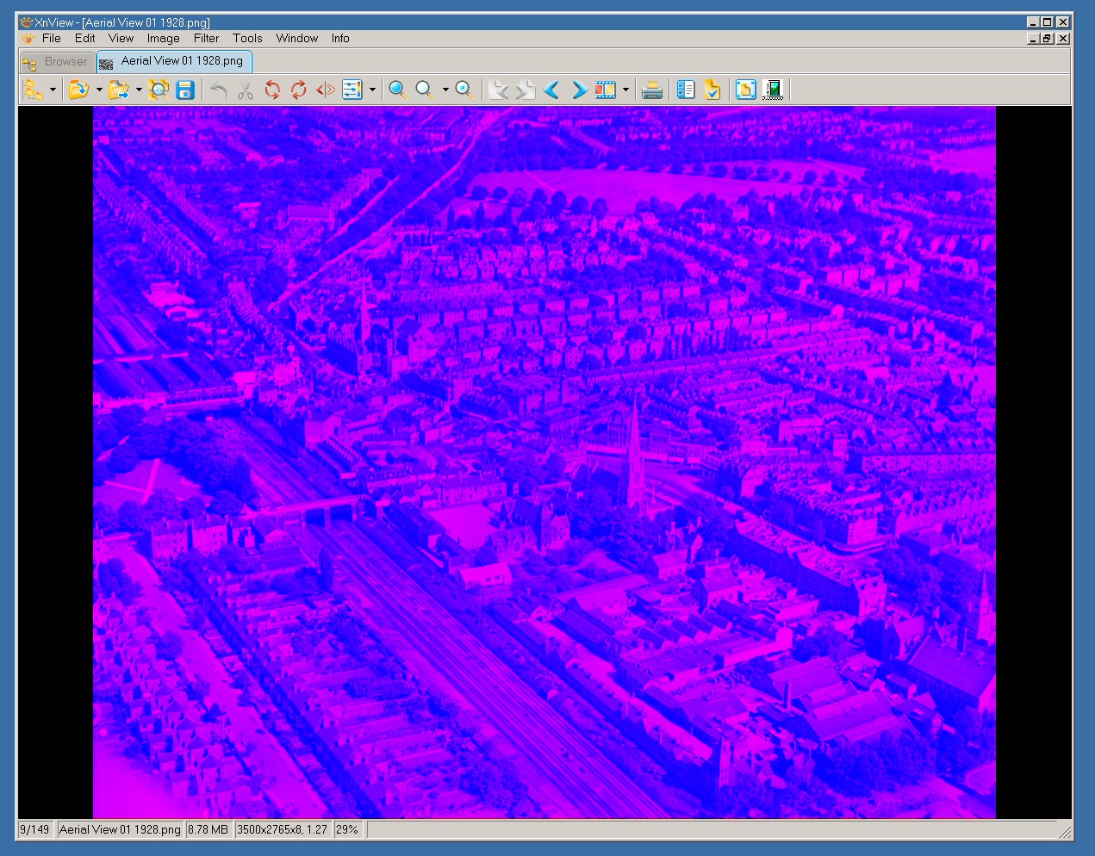Go to next image with blue arrow
Screen dimensions: 1095x856
[x=579, y=90]
